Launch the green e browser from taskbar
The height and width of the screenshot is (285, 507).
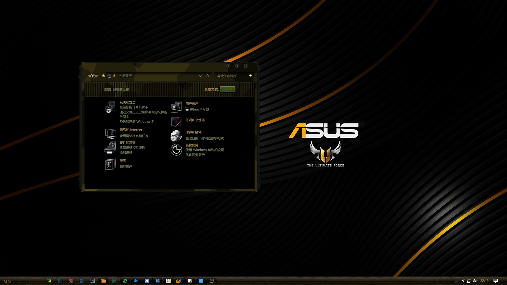[125, 281]
